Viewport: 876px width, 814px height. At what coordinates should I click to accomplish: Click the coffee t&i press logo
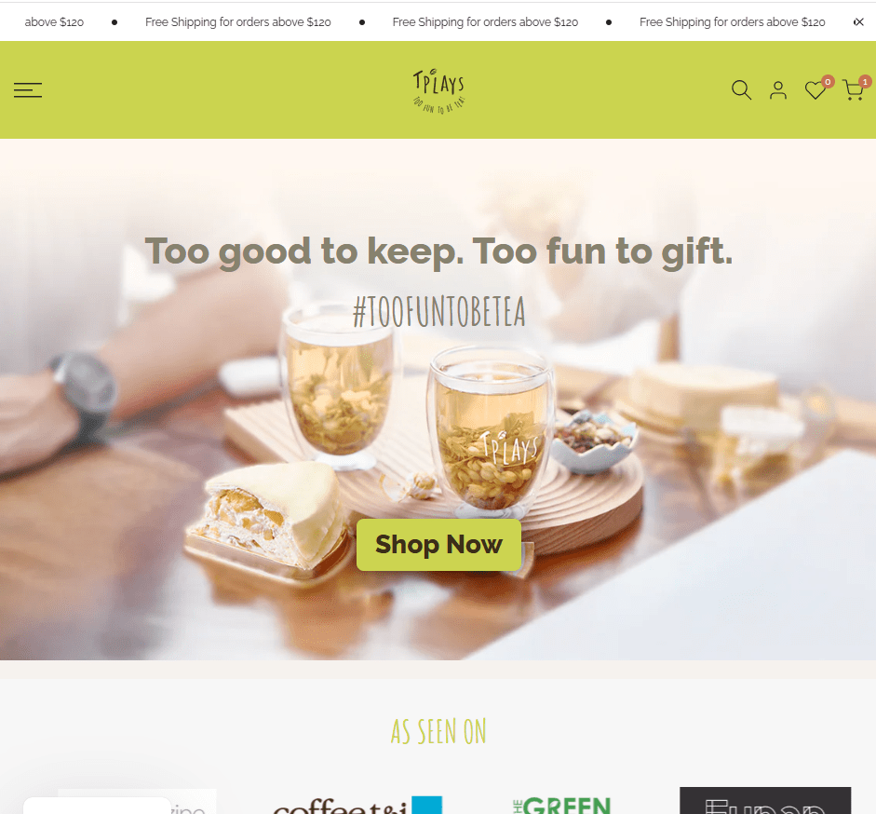pos(357,804)
